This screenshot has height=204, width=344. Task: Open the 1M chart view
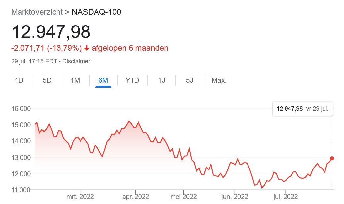click(75, 80)
